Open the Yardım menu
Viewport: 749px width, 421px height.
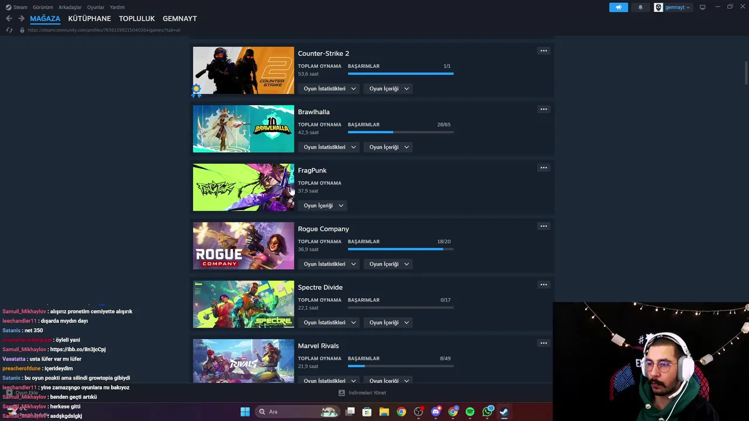click(x=117, y=7)
